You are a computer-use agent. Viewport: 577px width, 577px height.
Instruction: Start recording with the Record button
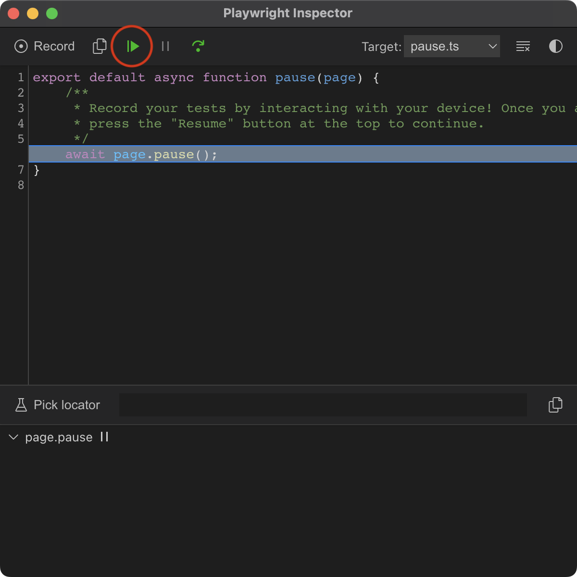[x=45, y=46]
